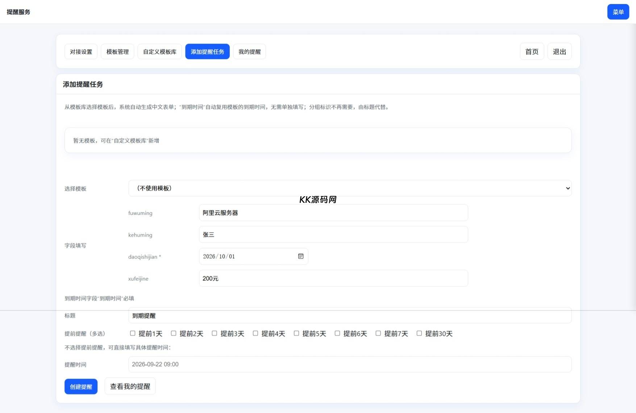The width and height of the screenshot is (636, 413).
Task: Select the 提前30天 checkbox
Action: pos(419,333)
